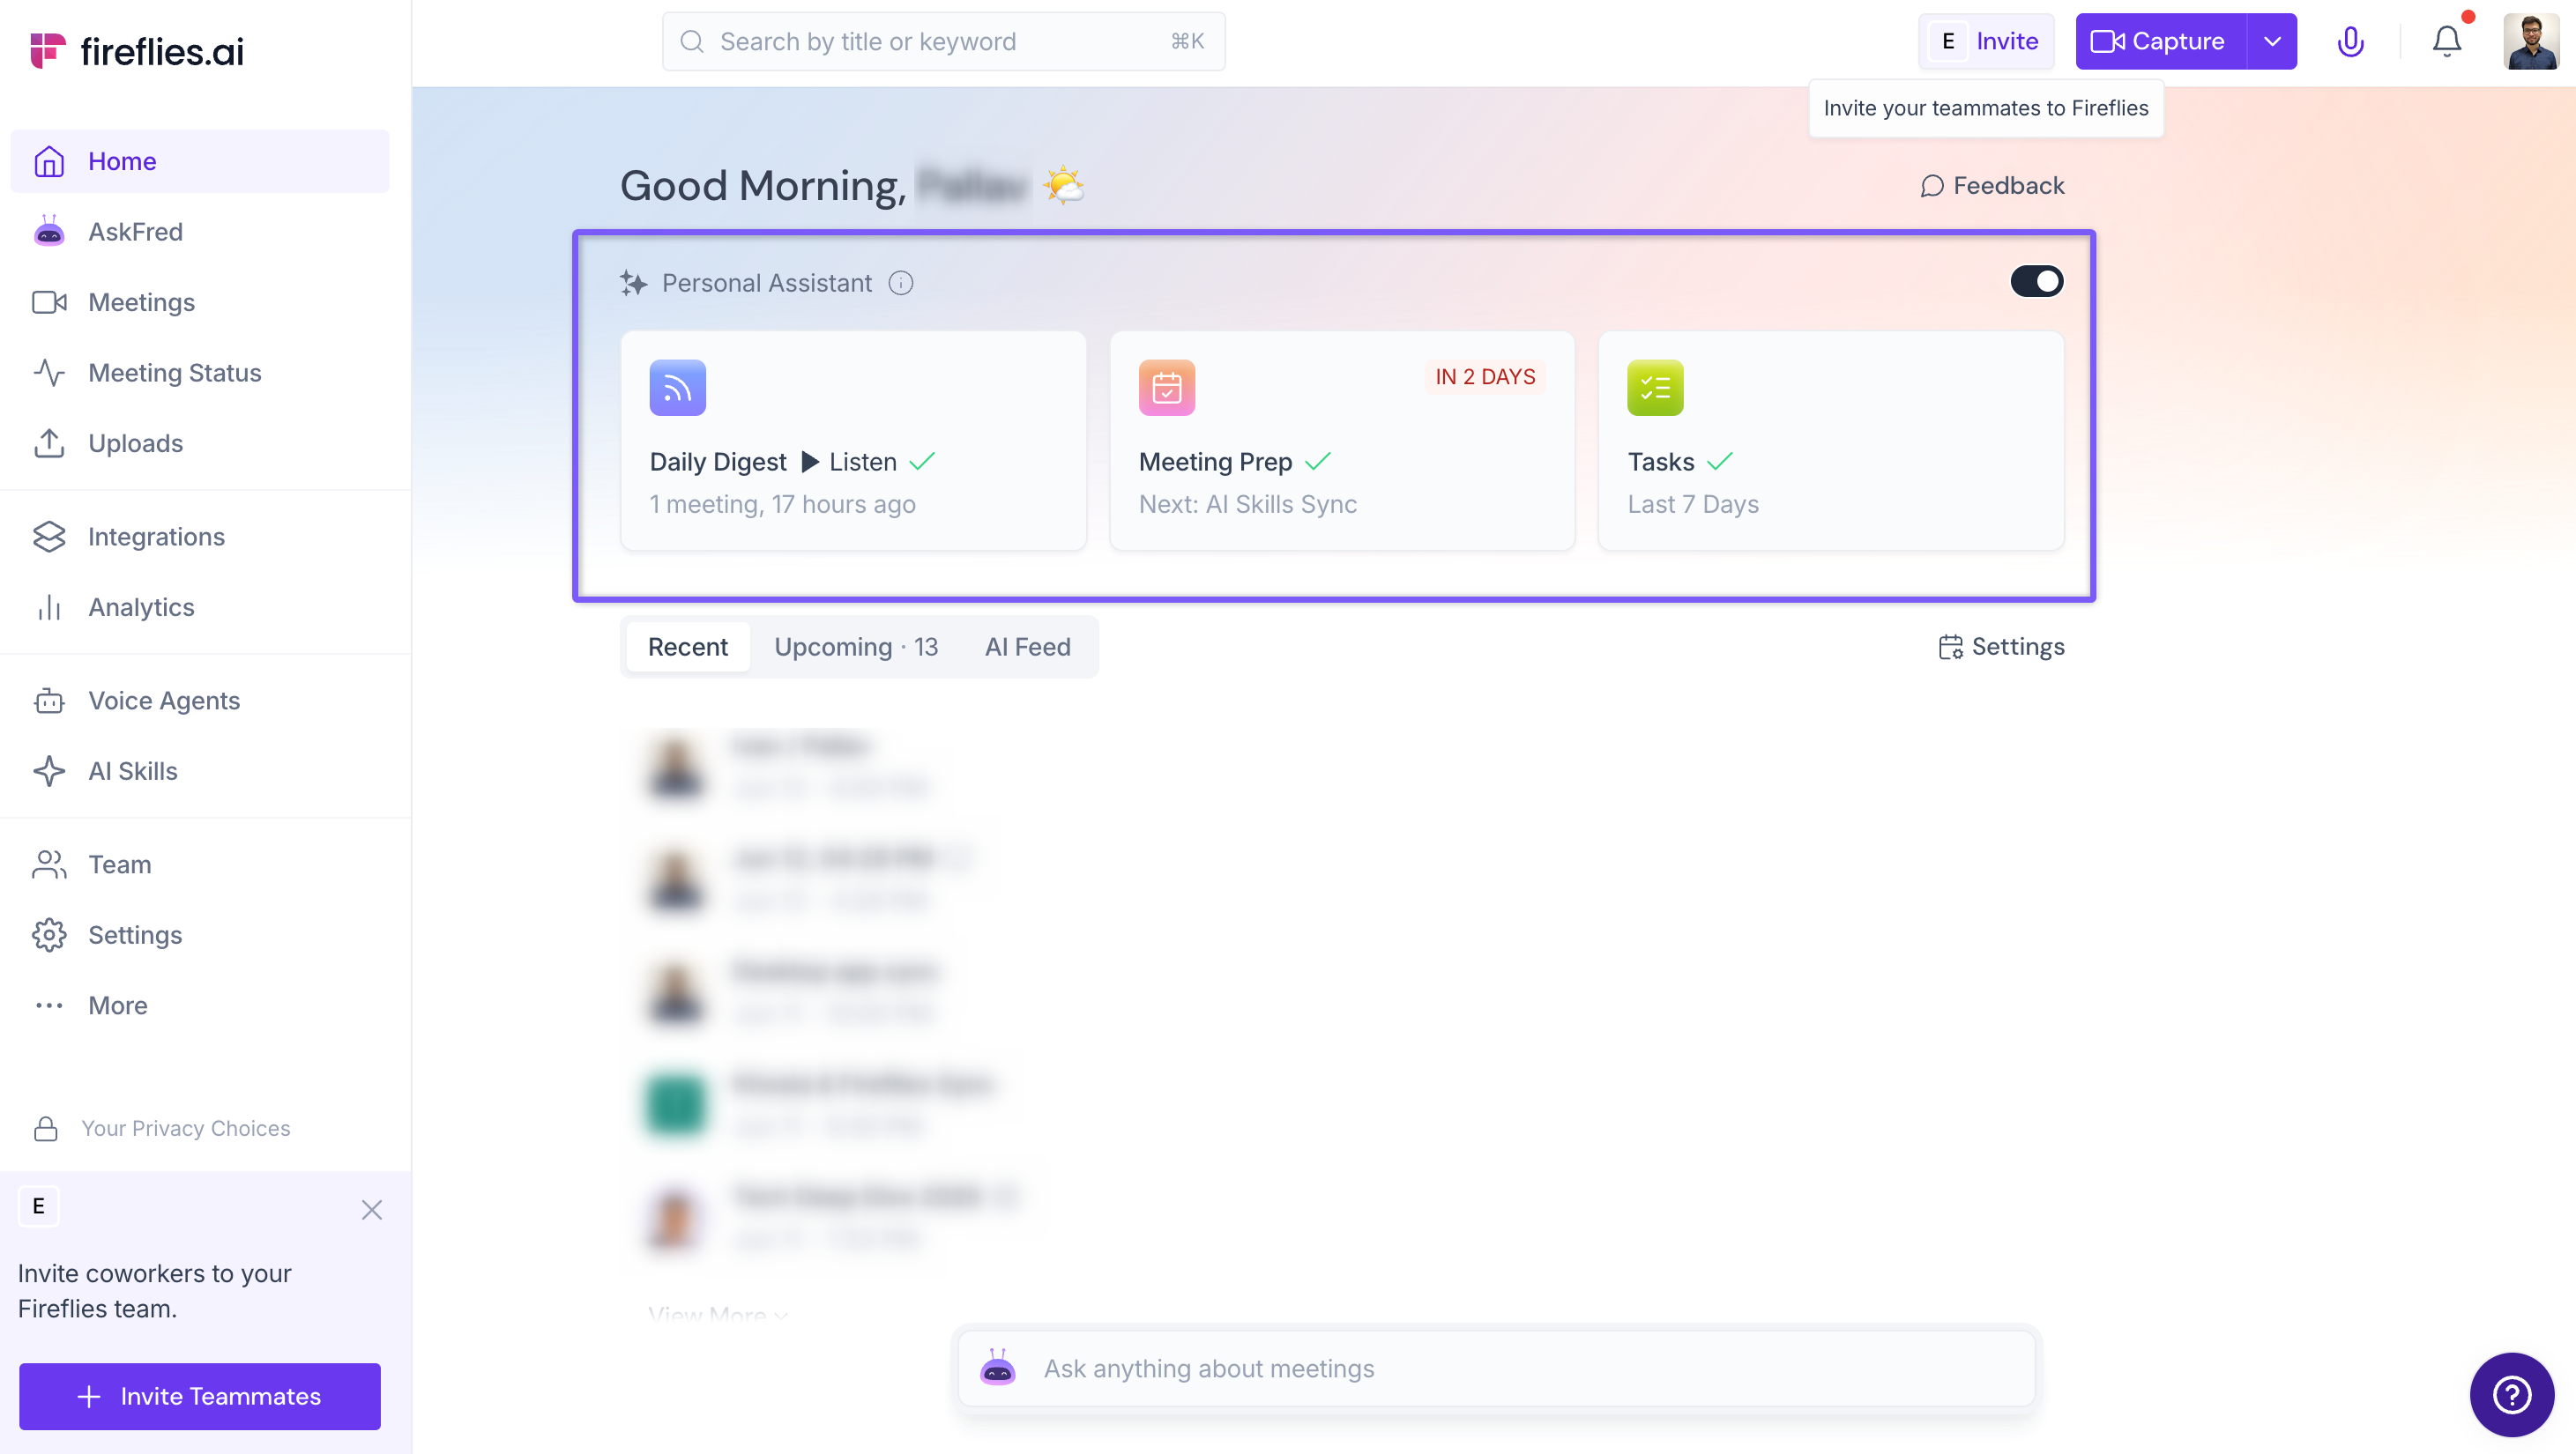The height and width of the screenshot is (1454, 2576).
Task: Click the More ellipsis icon
Action: pyautogui.click(x=49, y=1005)
